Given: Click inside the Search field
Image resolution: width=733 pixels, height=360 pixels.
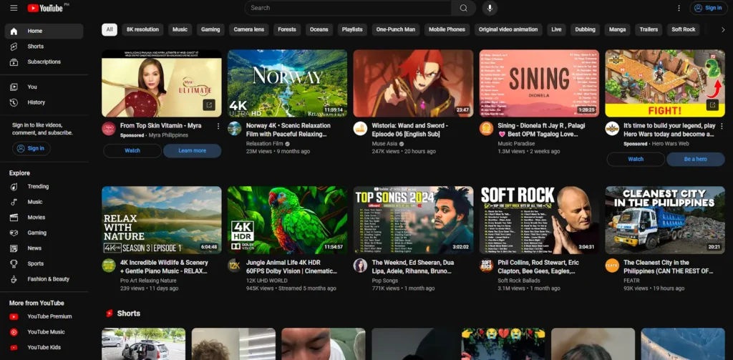Looking at the screenshot, I should click(x=349, y=8).
